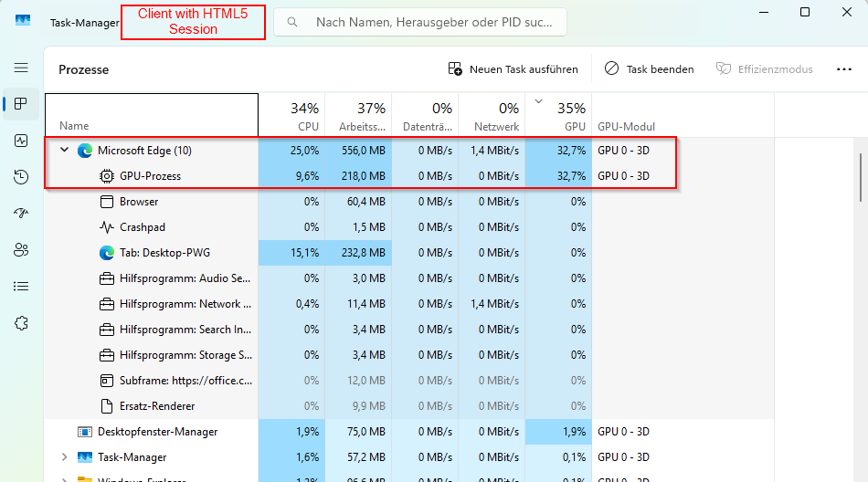Click the sort chevron above GPU column

(539, 101)
